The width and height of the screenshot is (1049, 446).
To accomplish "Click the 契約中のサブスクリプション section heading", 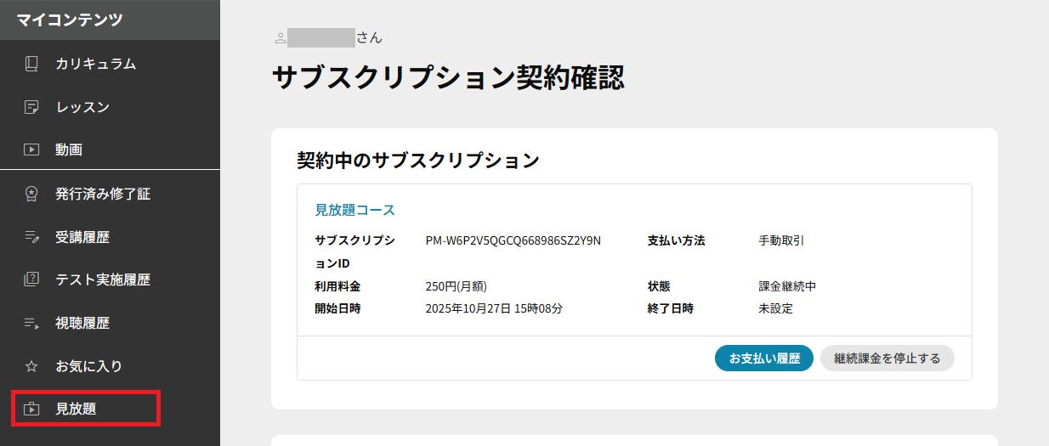I will 417,160.
